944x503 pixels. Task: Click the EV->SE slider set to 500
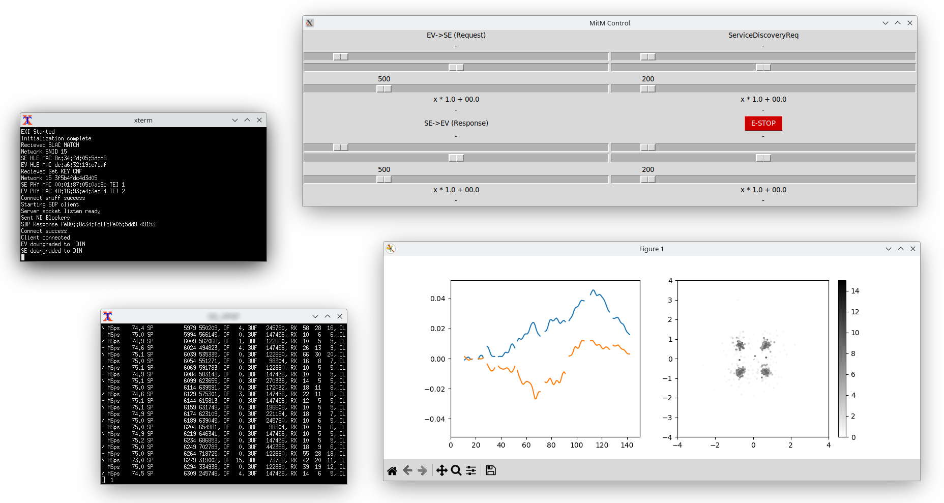384,89
